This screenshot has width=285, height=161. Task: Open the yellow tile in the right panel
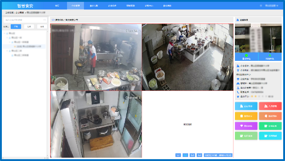246,116
